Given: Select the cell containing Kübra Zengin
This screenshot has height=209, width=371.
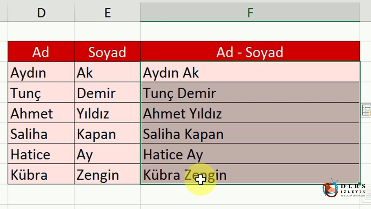Looking at the screenshot, I should click(250, 174).
